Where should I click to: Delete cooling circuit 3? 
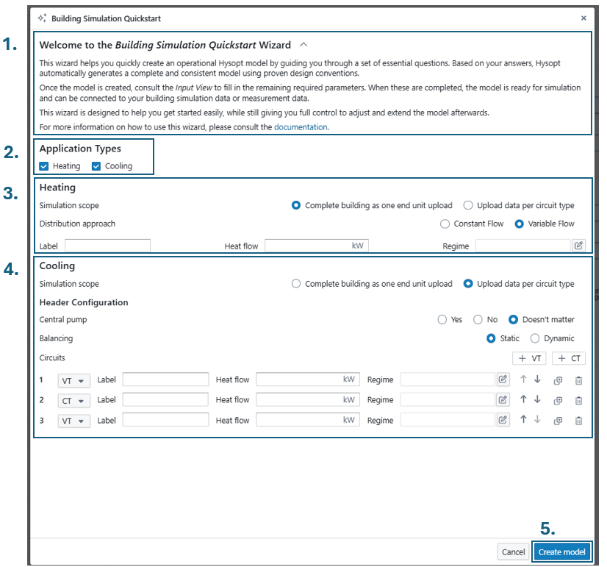point(578,421)
